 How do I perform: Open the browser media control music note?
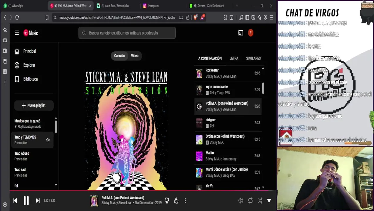[x=241, y=18]
